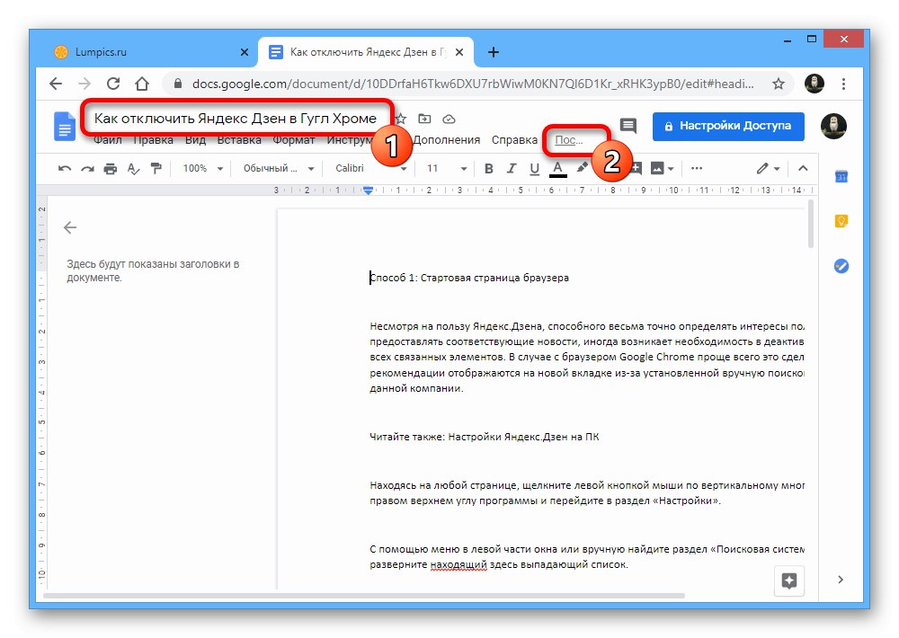Viewport: 899px width, 638px height.
Task: Click the last edit link Пос...
Action: [569, 140]
